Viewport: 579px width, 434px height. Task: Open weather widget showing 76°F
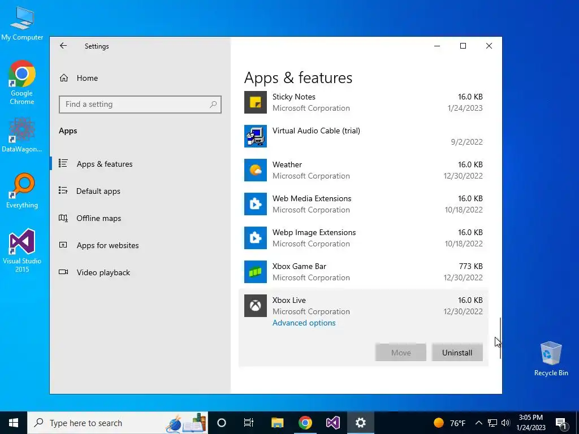(x=450, y=423)
